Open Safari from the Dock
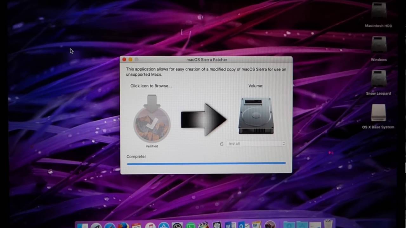 pos(110,225)
